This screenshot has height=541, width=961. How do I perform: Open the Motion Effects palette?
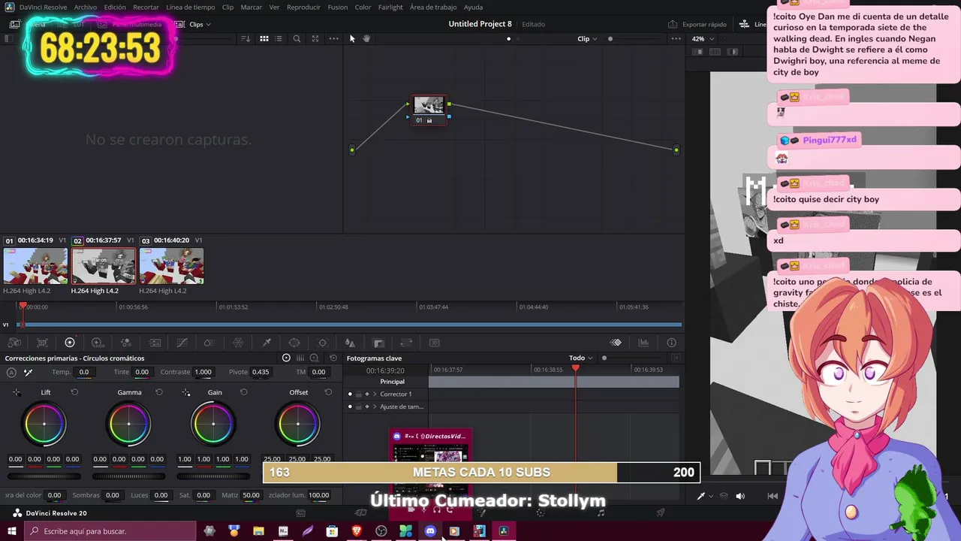click(x=154, y=343)
